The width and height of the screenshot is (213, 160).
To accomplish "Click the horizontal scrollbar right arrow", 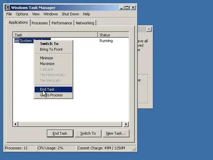I will pos(126,124).
